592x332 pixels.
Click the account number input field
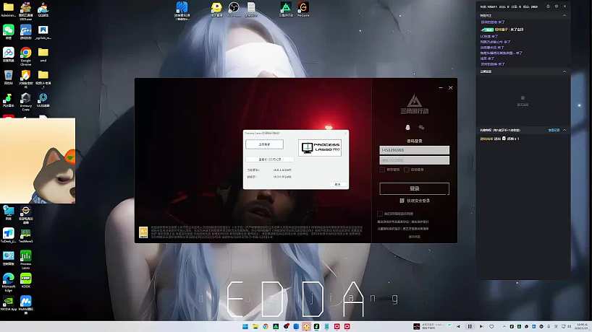[x=414, y=150]
